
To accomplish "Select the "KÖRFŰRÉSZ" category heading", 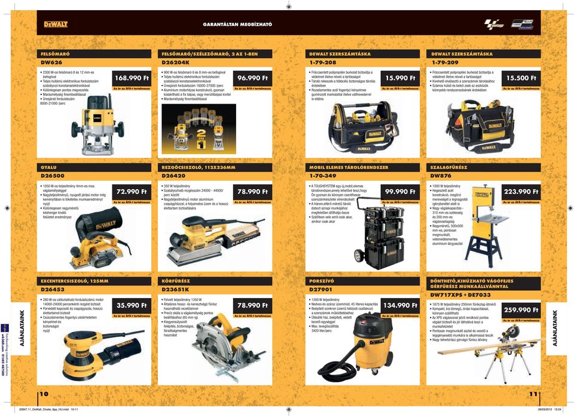I will coord(176,281).
